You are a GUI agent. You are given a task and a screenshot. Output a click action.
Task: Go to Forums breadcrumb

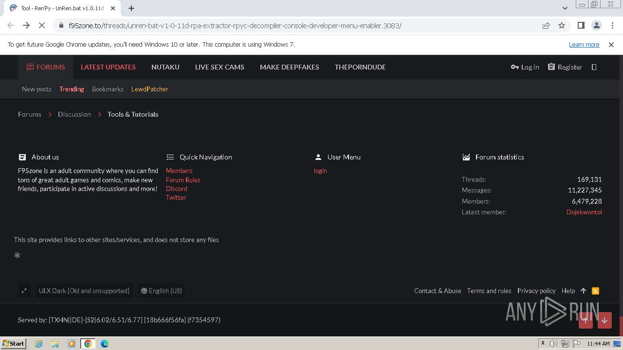[30, 114]
